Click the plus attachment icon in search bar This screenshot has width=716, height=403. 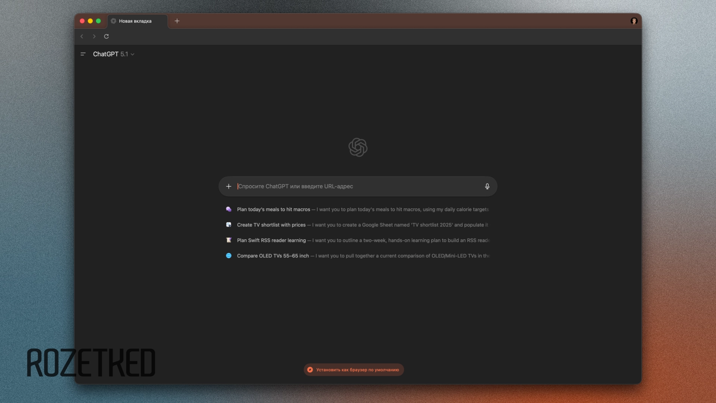pos(229,186)
